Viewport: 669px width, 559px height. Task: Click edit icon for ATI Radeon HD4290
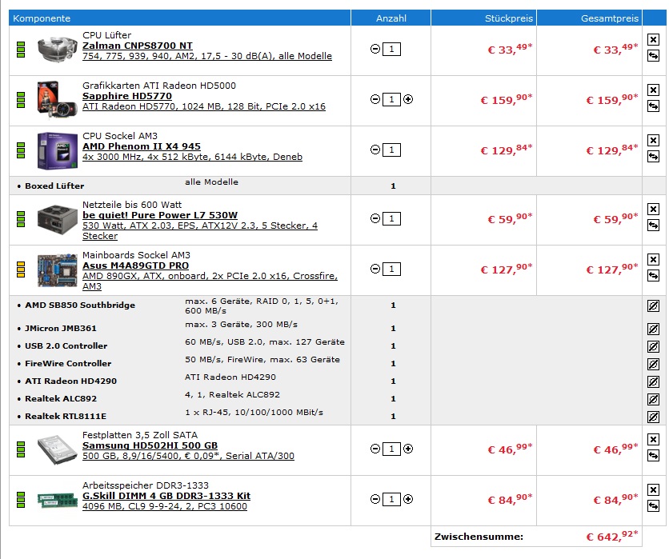point(653,381)
